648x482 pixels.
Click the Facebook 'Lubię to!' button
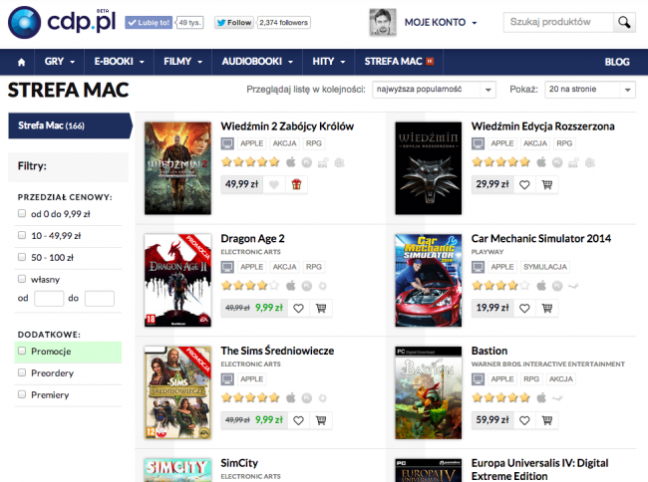point(149,23)
